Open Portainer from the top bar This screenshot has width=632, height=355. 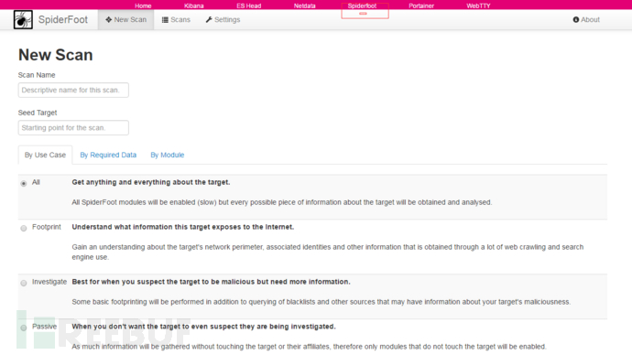[421, 5]
